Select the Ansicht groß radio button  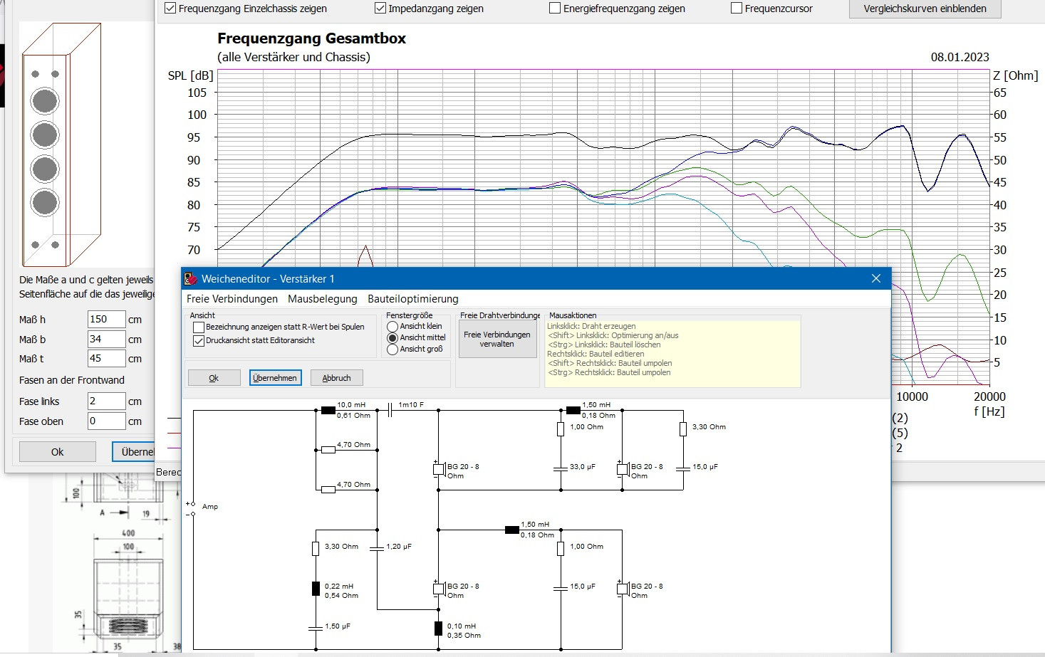click(392, 349)
